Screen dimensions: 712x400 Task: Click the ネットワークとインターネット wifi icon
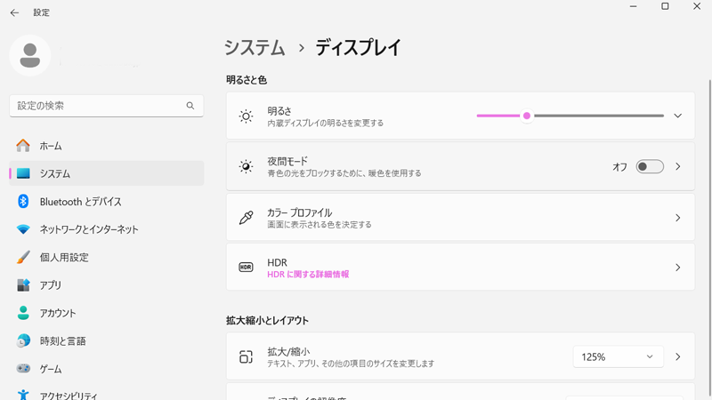pos(23,229)
